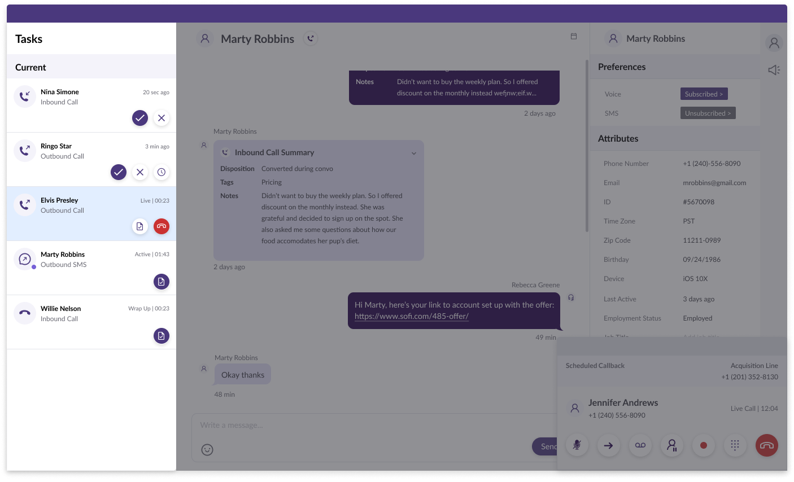Click the Acquisition Line number +1 (201) 352-8130
The width and height of the screenshot is (794, 482).
point(749,377)
